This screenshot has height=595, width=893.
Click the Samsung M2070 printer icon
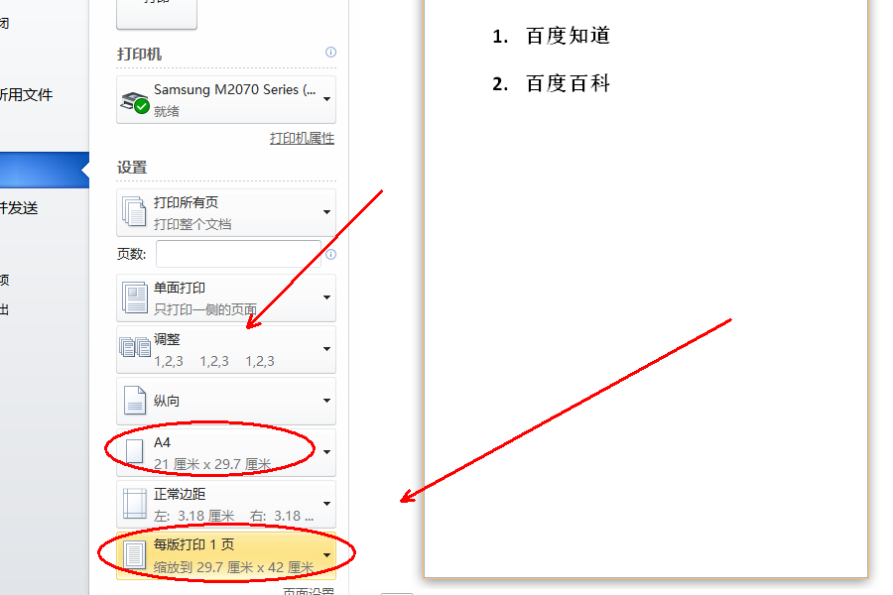click(135, 101)
